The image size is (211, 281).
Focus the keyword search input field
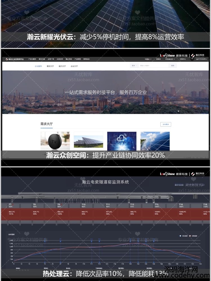click(154, 66)
